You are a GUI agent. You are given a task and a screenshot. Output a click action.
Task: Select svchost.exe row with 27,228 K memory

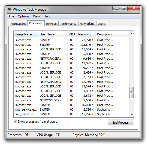pyautogui.click(x=71, y=40)
